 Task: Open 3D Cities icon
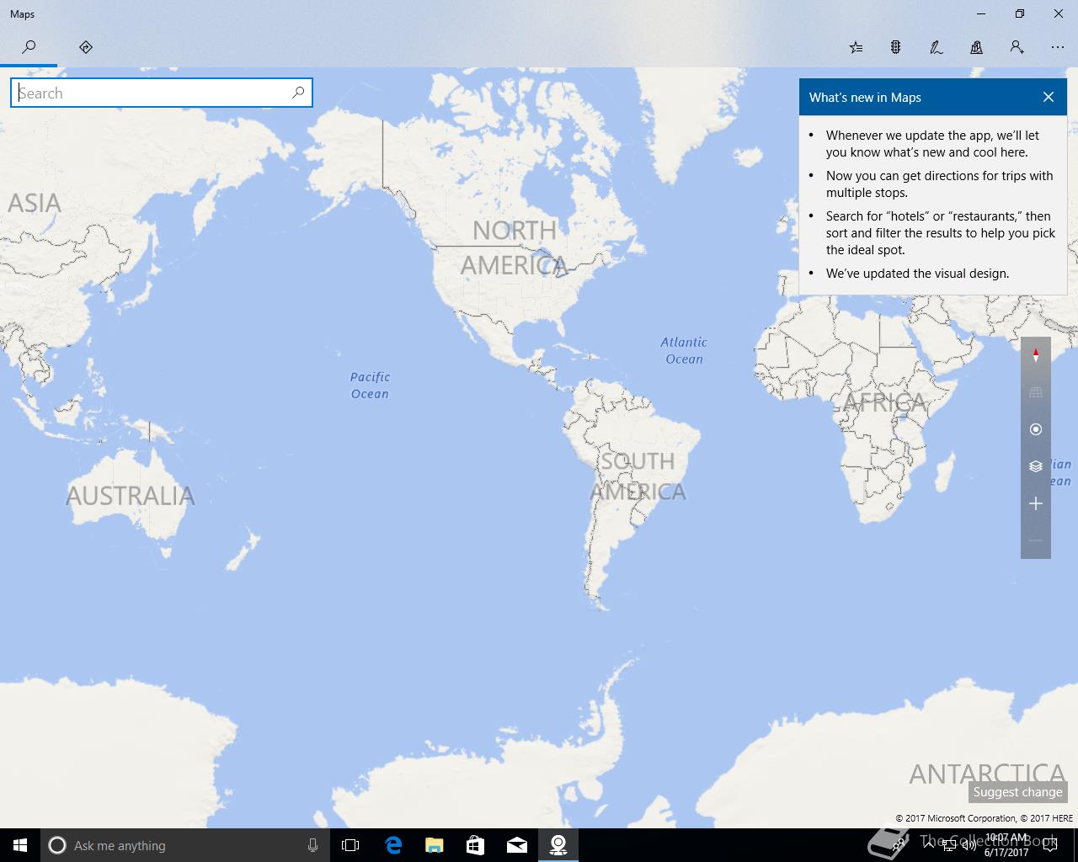[976, 47]
